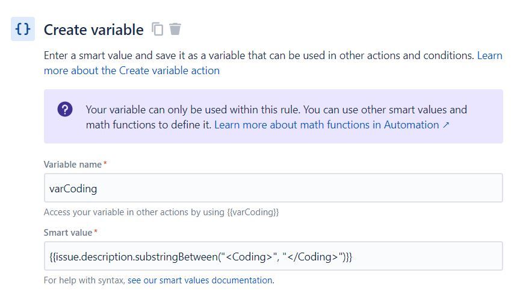This screenshot has height=296, width=529.
Task: Click the curly braces Create variable icon
Action: (x=23, y=29)
